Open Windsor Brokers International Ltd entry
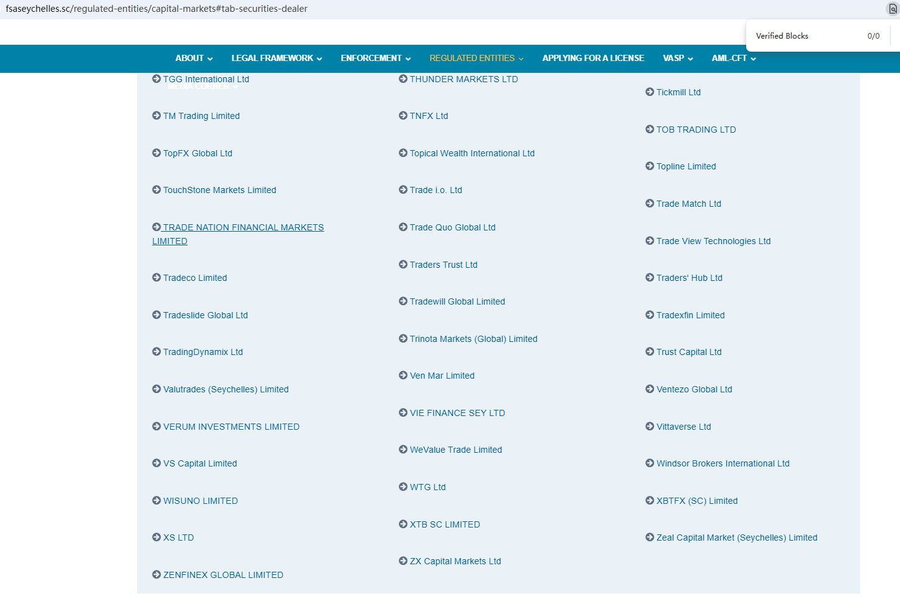The image size is (900, 606). 723,463
